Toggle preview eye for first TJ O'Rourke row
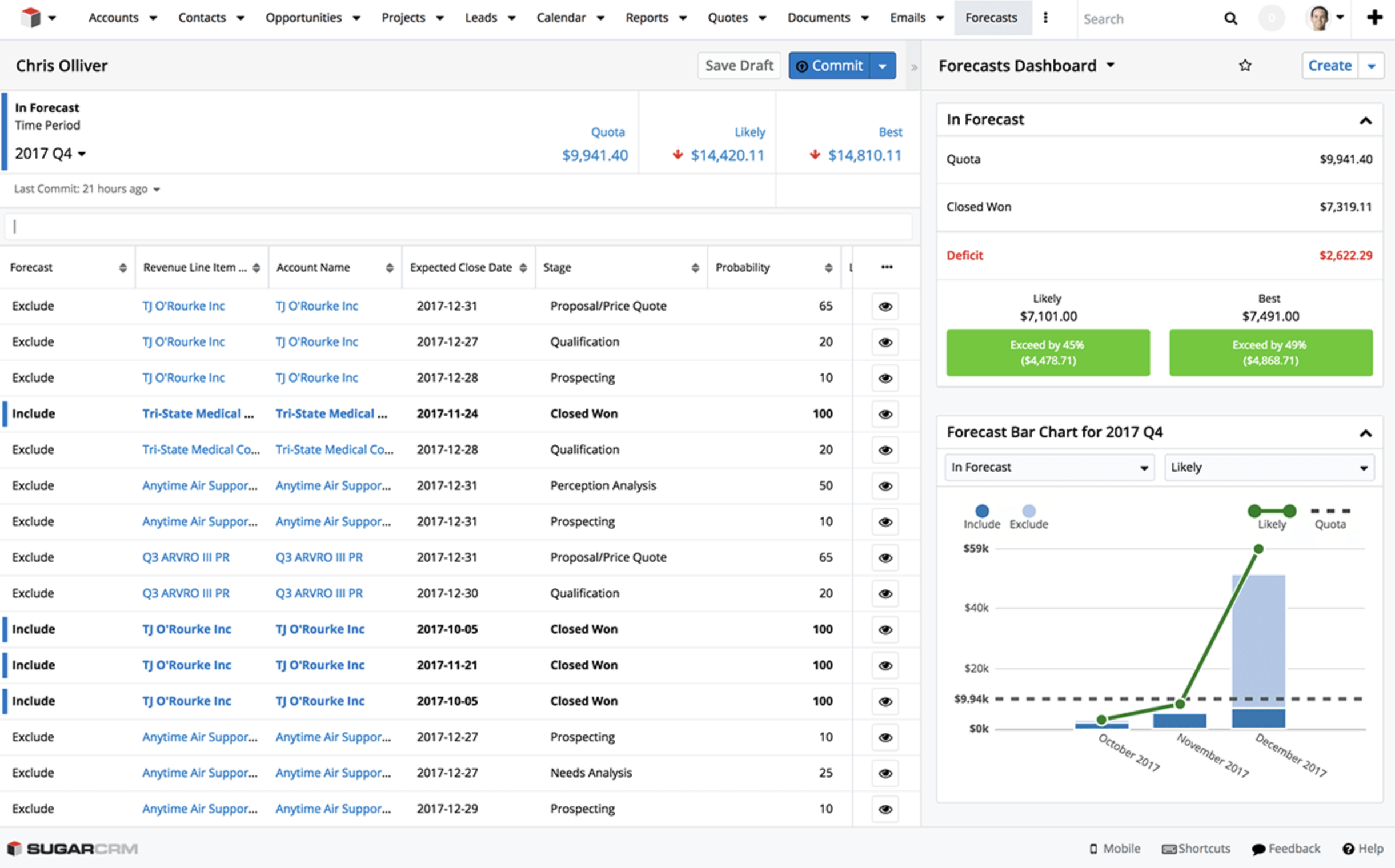 pos(885,306)
